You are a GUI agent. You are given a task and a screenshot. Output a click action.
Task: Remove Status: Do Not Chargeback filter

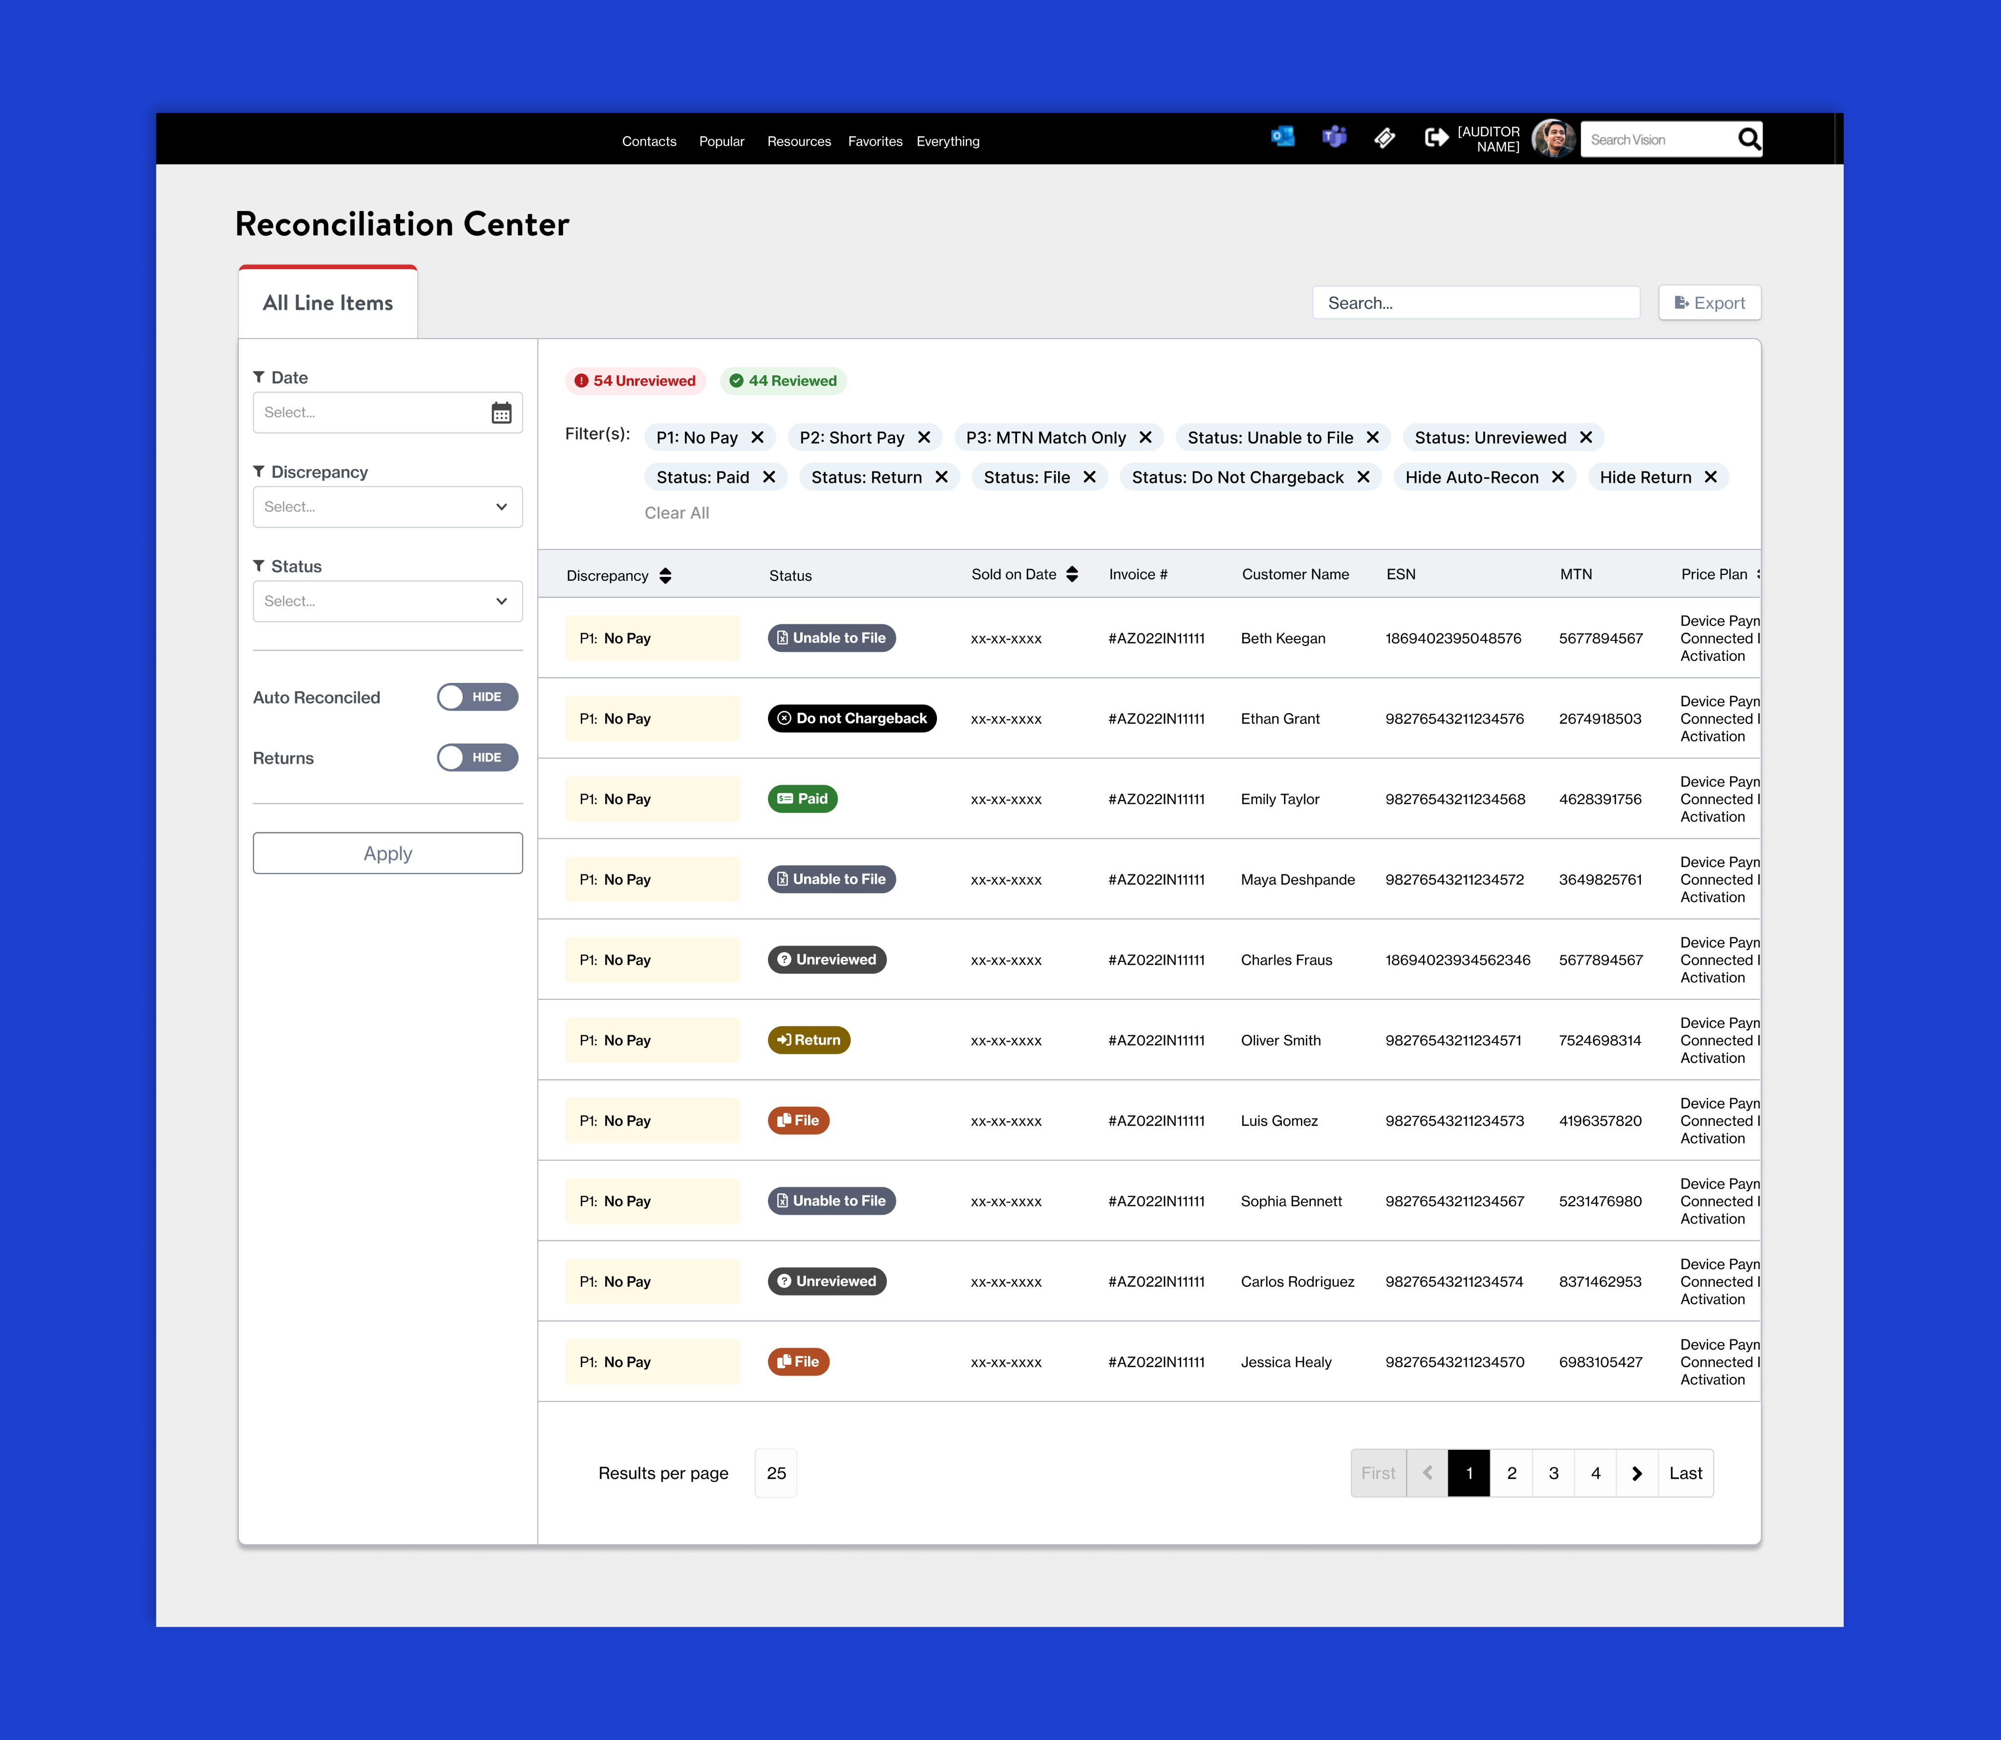(x=1363, y=477)
